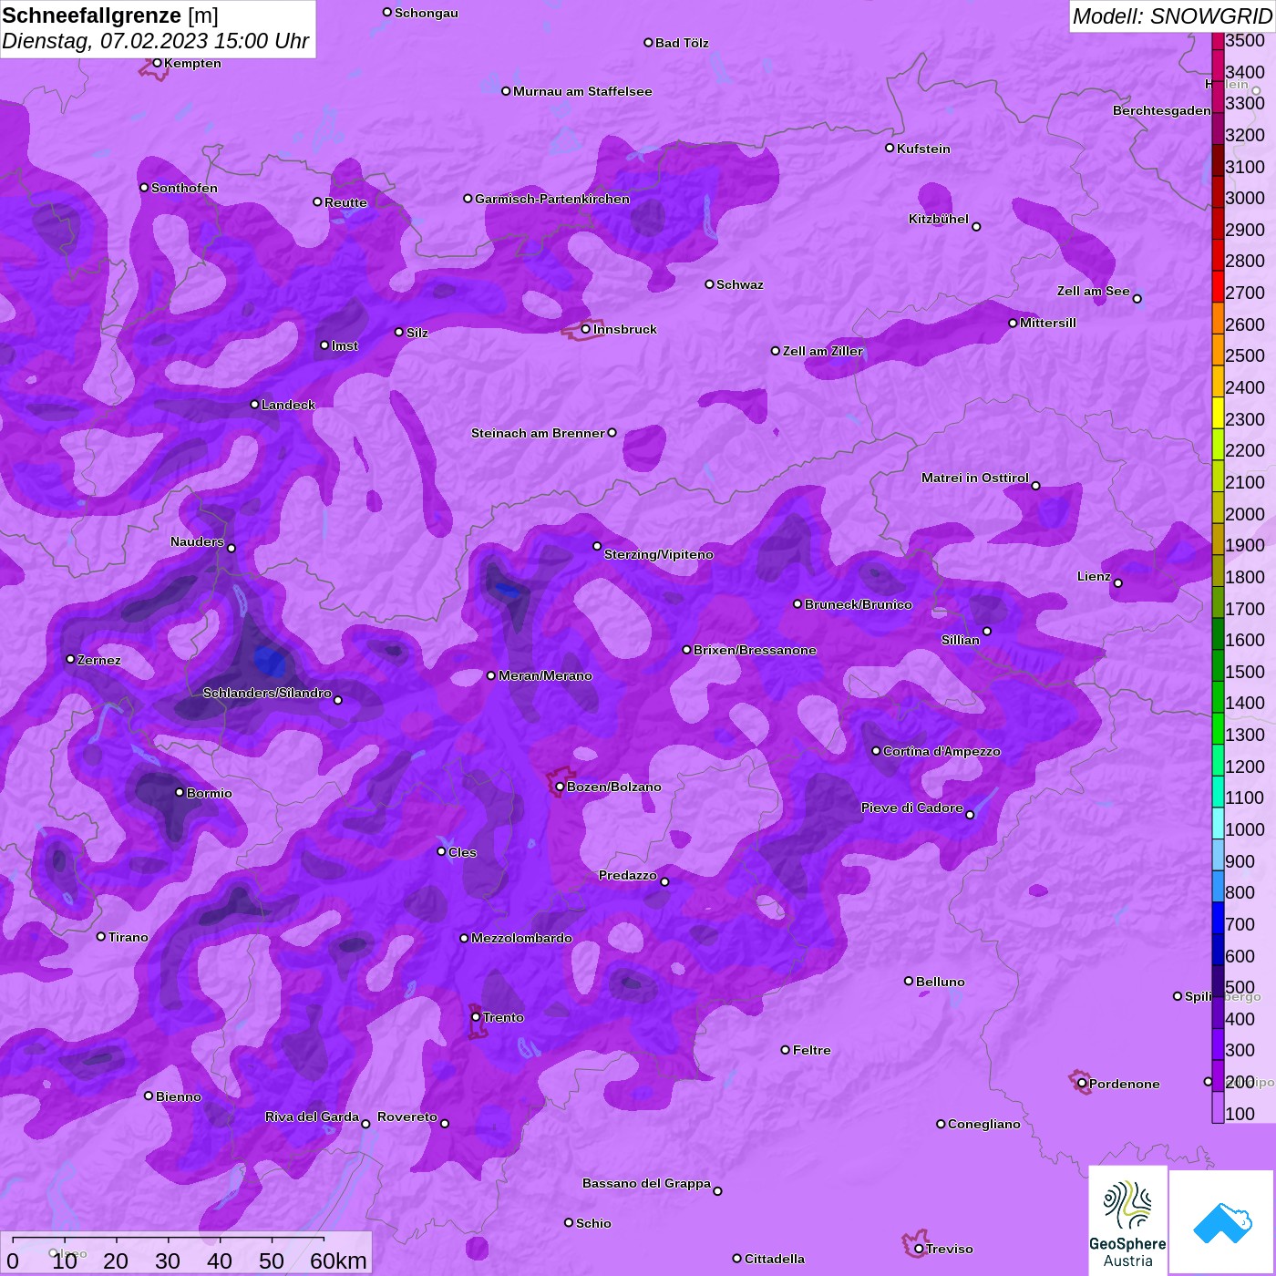Screen dimensions: 1276x1276
Task: Click the "Landeck" city label
Action: pos(288,405)
